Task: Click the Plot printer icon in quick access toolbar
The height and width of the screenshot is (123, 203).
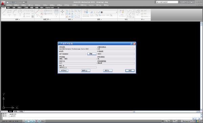Action: click(x=24, y=2)
